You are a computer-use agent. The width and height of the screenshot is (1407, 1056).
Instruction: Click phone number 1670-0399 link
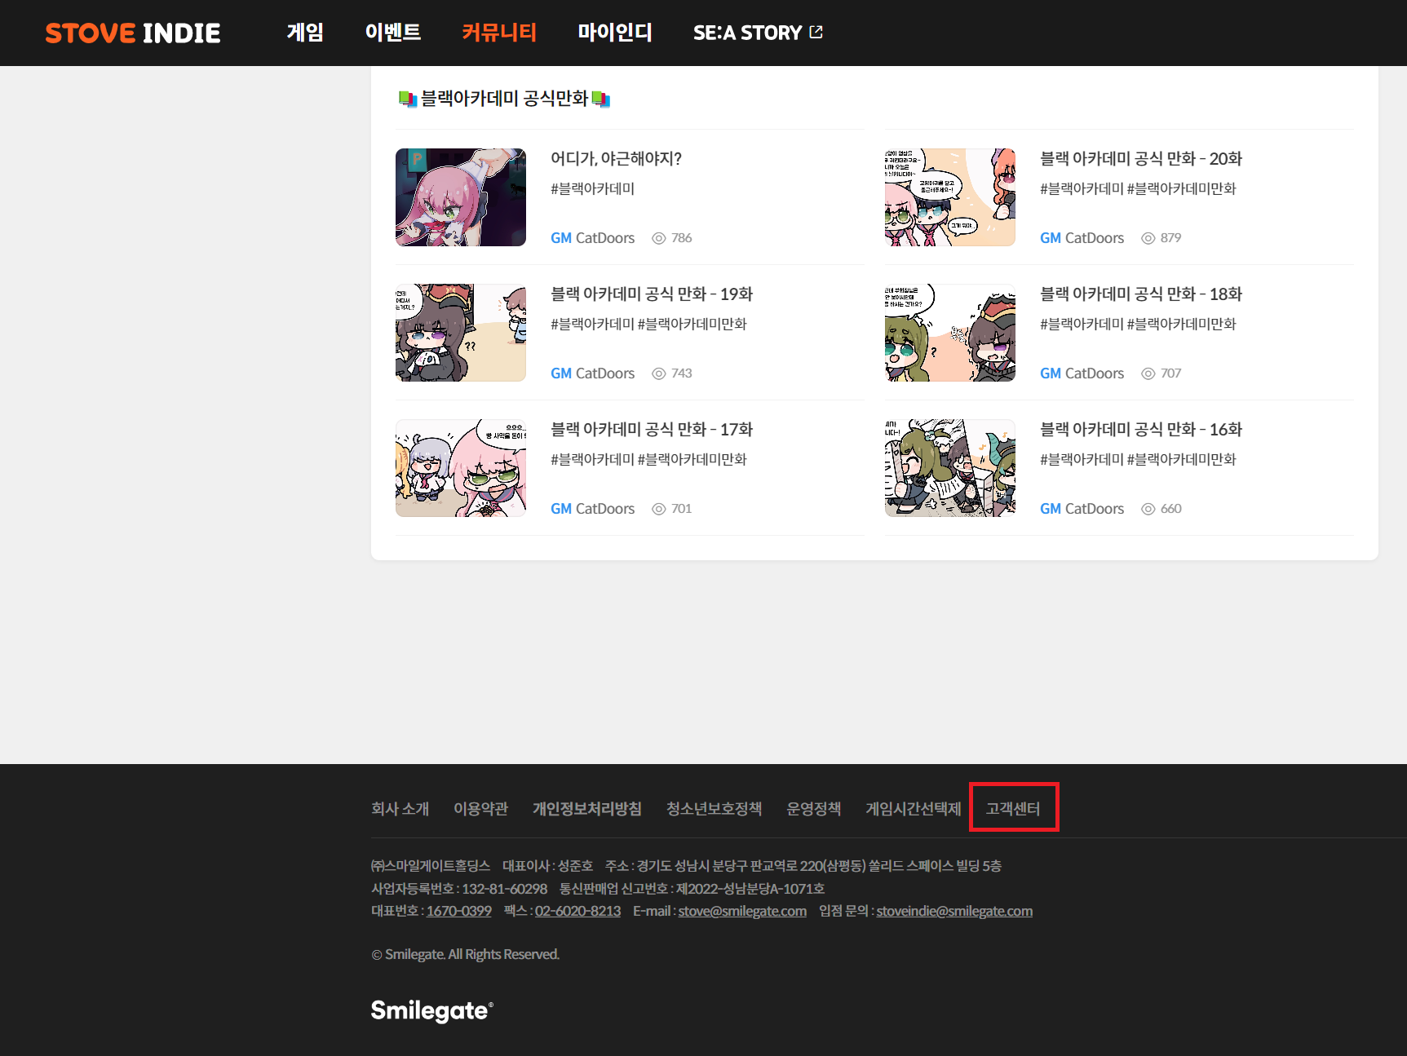(458, 911)
